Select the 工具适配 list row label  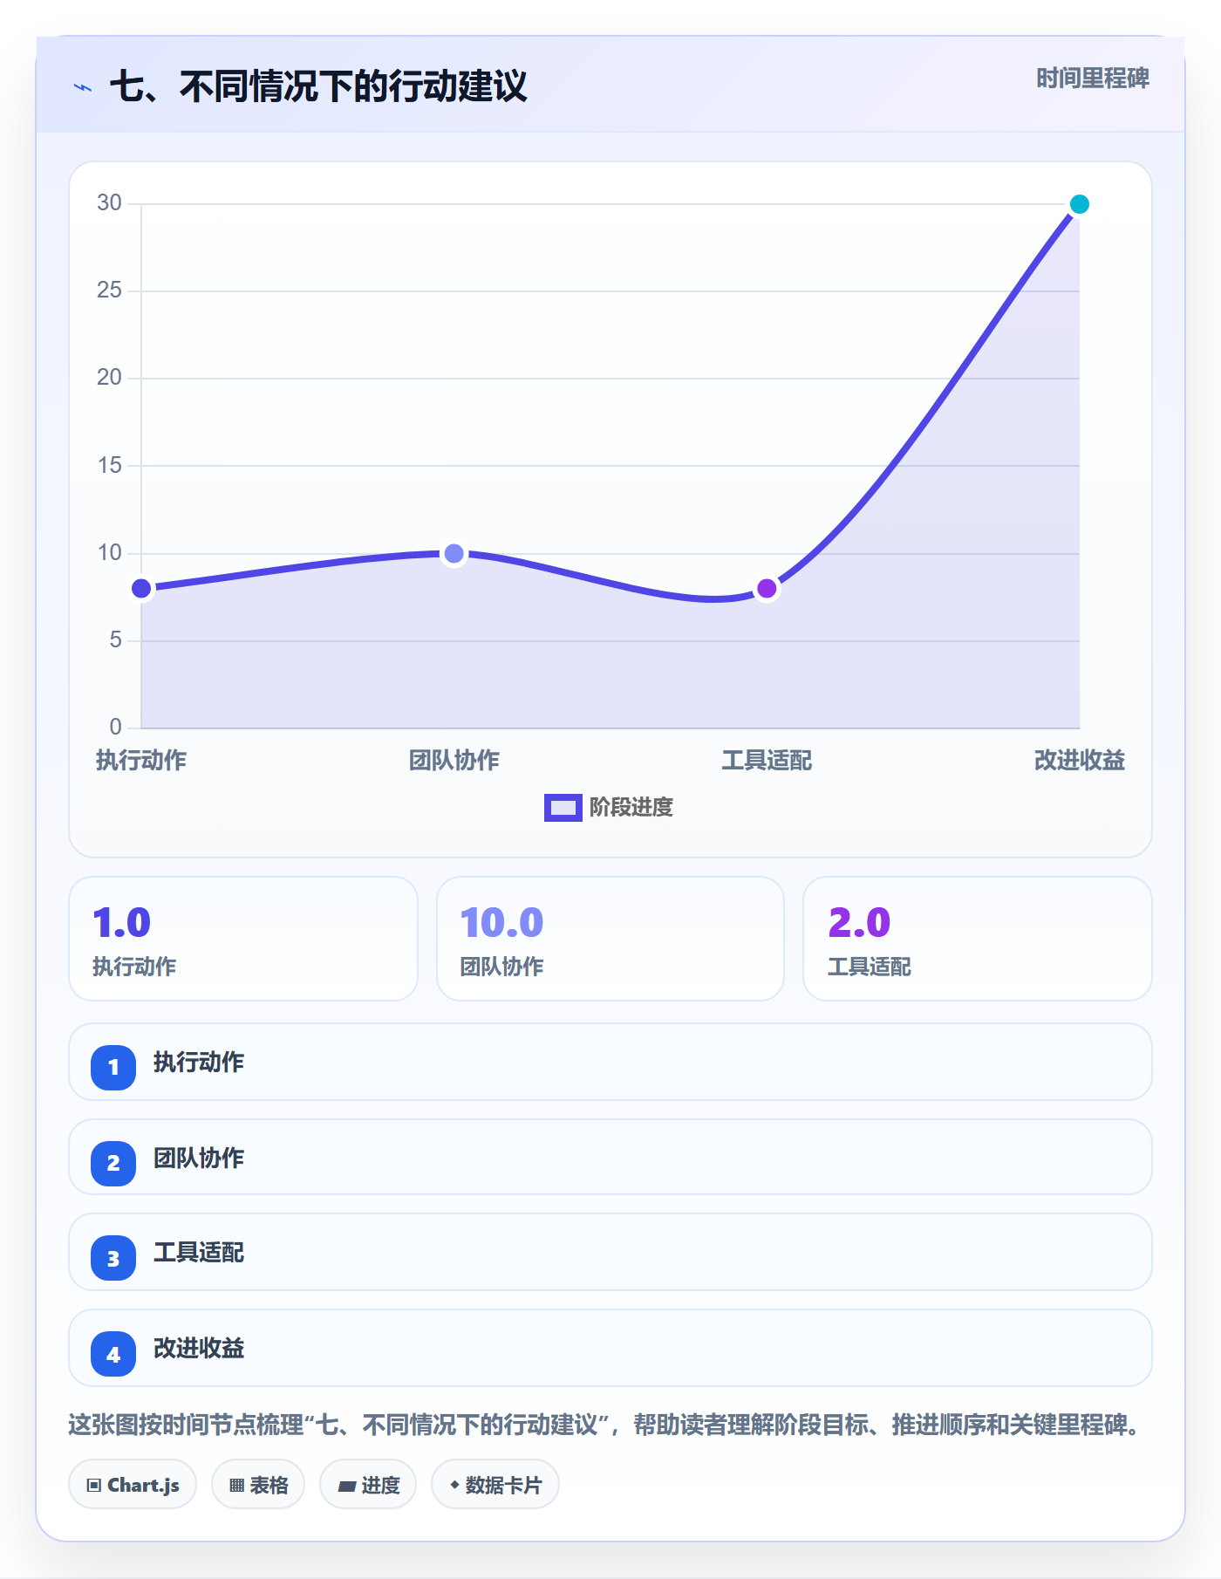(199, 1253)
